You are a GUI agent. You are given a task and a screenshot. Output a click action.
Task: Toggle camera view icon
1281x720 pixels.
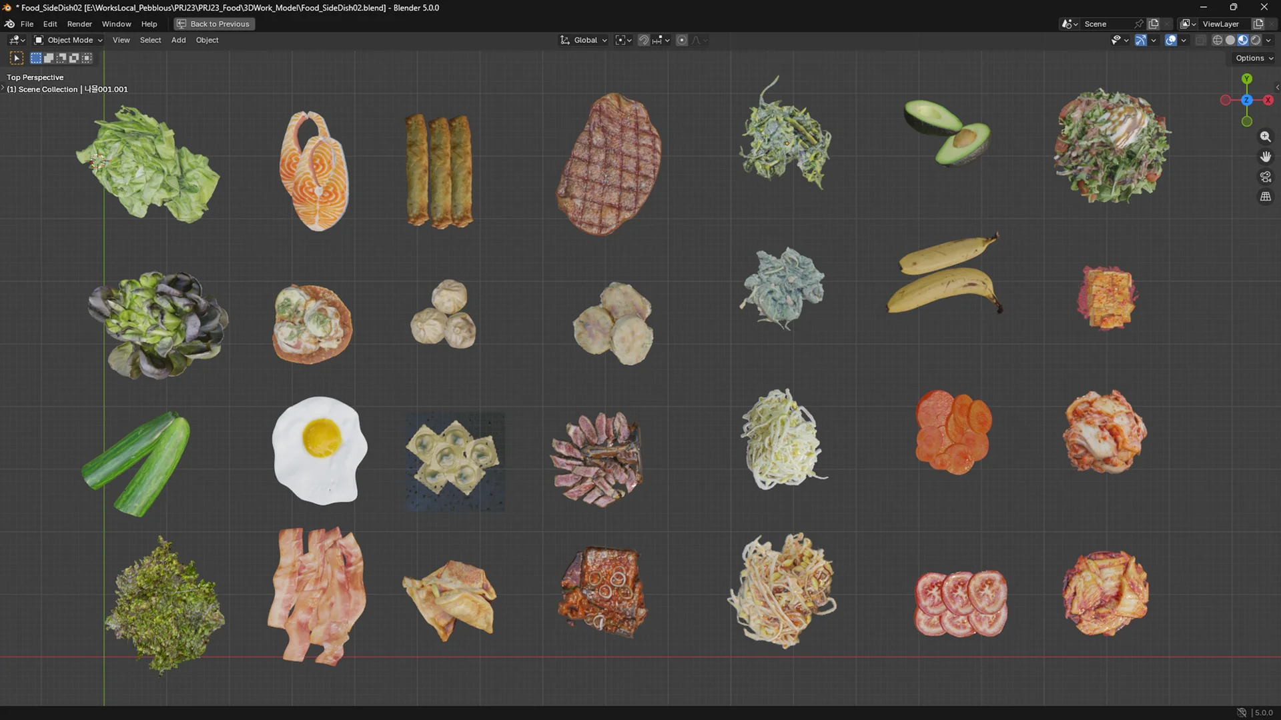(1265, 177)
